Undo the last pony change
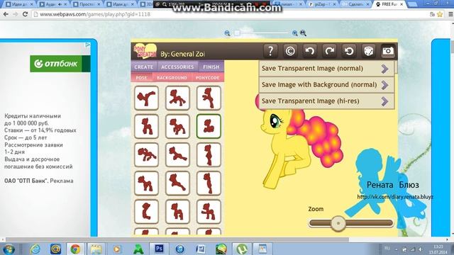 click(310, 51)
